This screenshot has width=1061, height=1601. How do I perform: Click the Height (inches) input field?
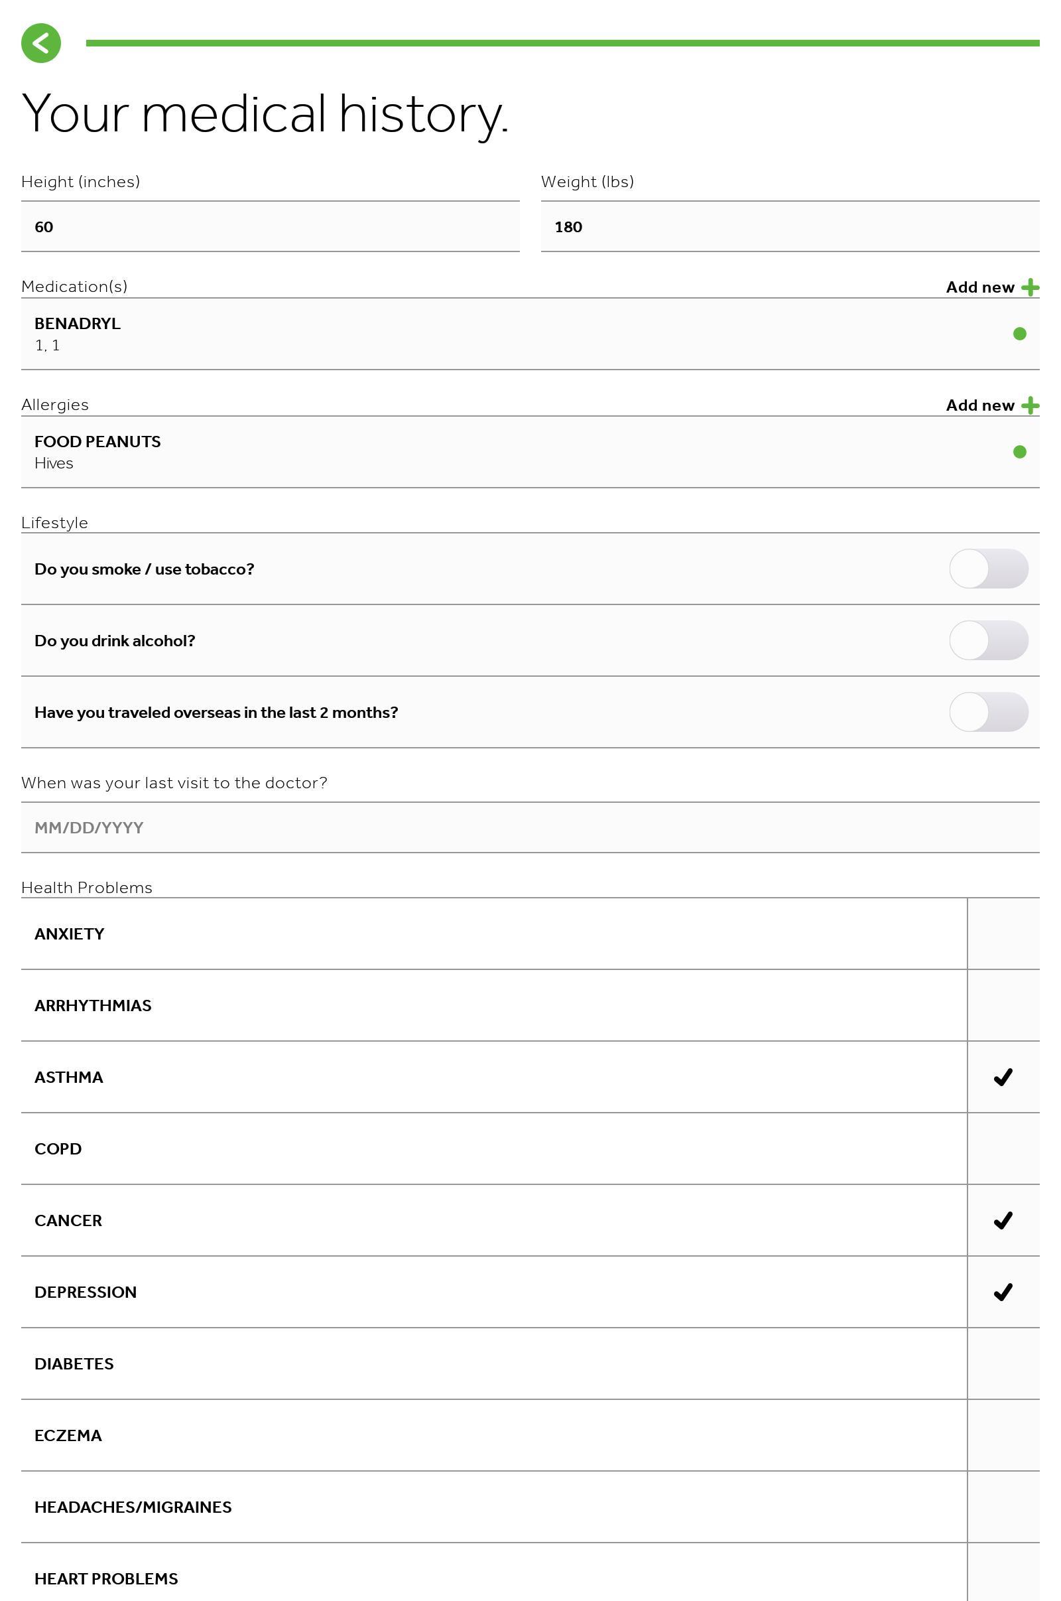(x=270, y=227)
